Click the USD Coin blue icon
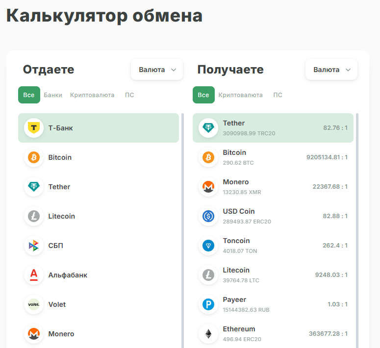This screenshot has height=348, width=380. [x=208, y=216]
